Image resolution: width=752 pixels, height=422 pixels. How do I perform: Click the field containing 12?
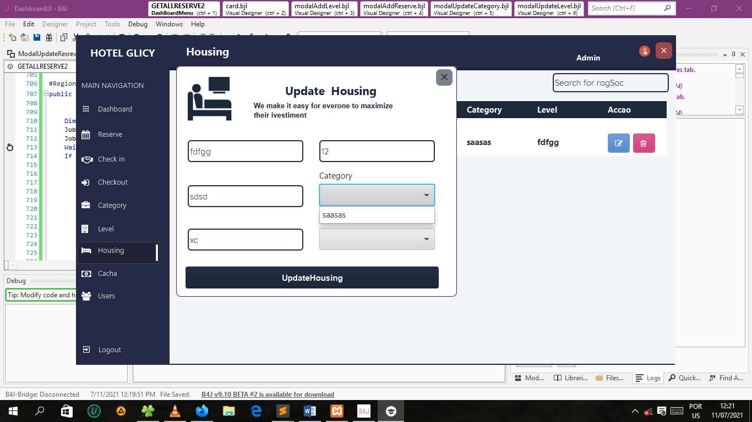377,151
